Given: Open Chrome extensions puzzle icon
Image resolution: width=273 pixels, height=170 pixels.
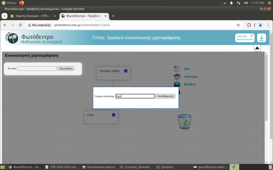Looking at the screenshot, I should 249,25.
